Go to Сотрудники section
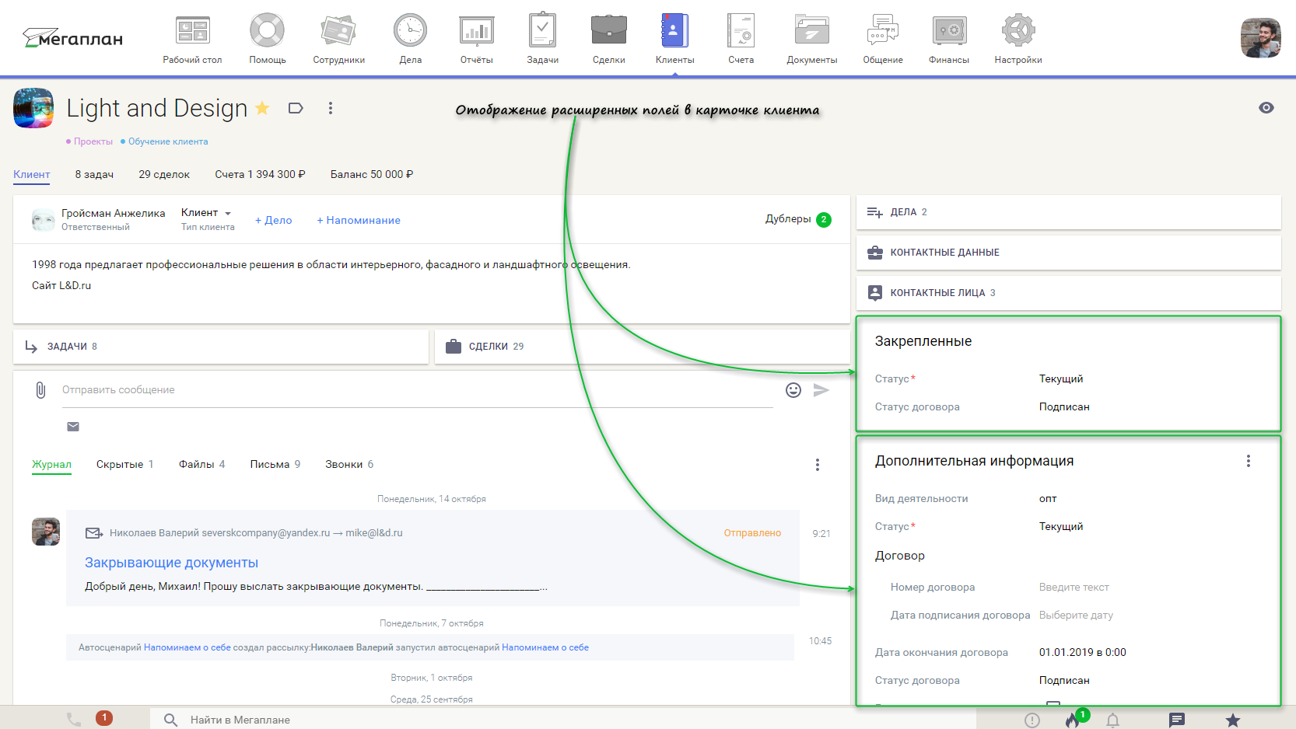Viewport: 1296px width, 729px height. [x=338, y=39]
